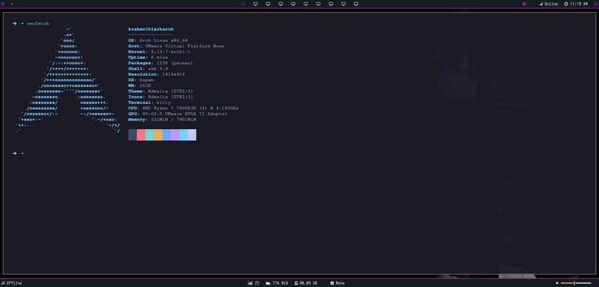Click the GPU: VMware SVGA II Adapter line

[x=178, y=114]
